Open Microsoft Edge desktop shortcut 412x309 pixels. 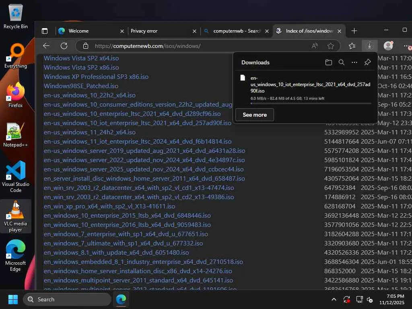16,255
